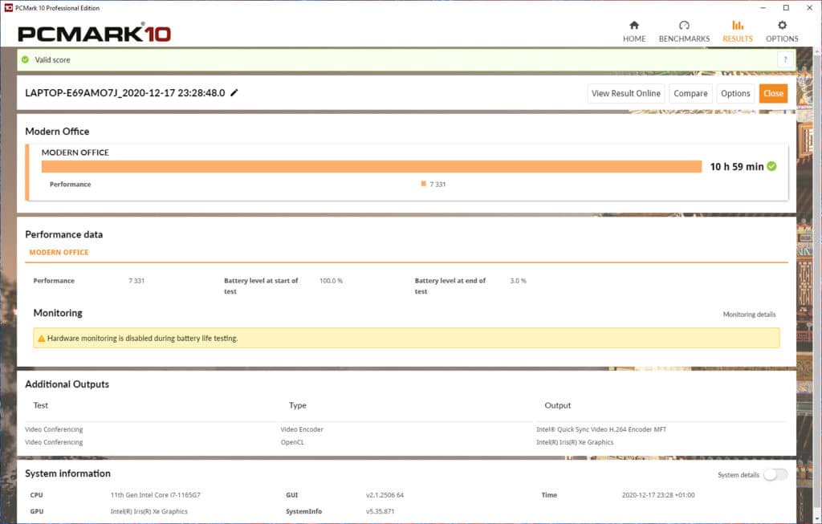Click the Compare button
The height and width of the screenshot is (524, 822).
coord(690,93)
